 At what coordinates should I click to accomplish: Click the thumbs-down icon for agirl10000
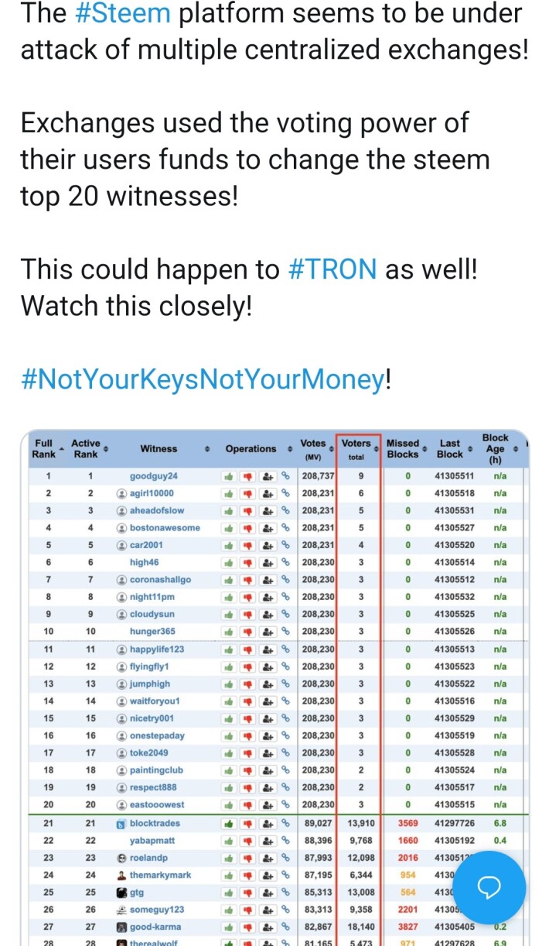coord(248,493)
